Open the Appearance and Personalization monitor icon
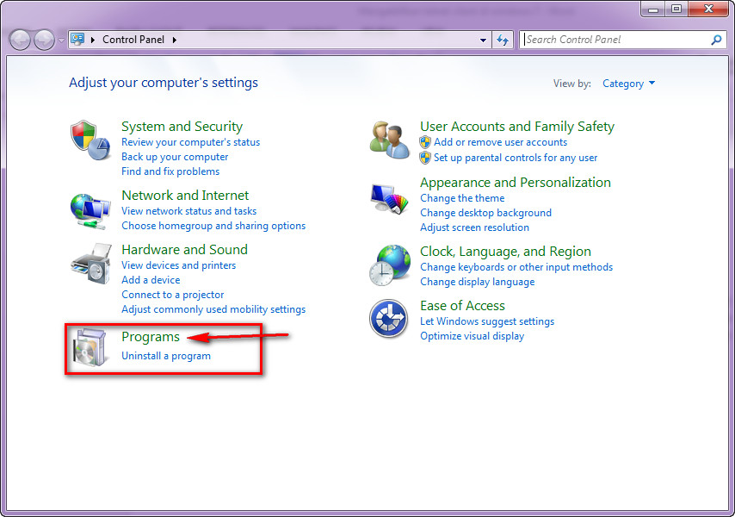 [389, 198]
